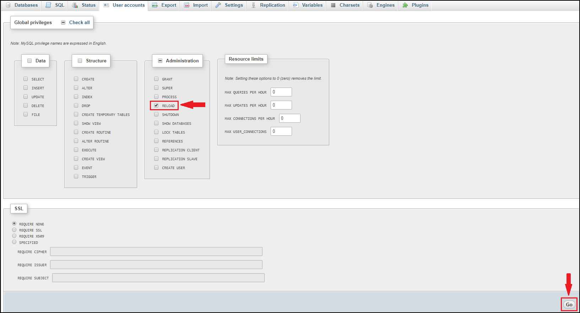Choose the REQUIRE X509 radio option
The height and width of the screenshot is (313, 580).
coord(14,236)
